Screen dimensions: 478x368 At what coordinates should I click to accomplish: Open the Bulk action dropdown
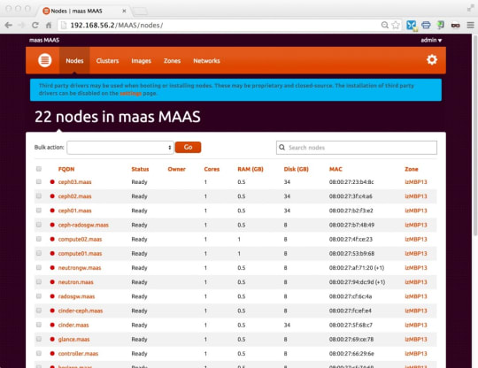(120, 148)
